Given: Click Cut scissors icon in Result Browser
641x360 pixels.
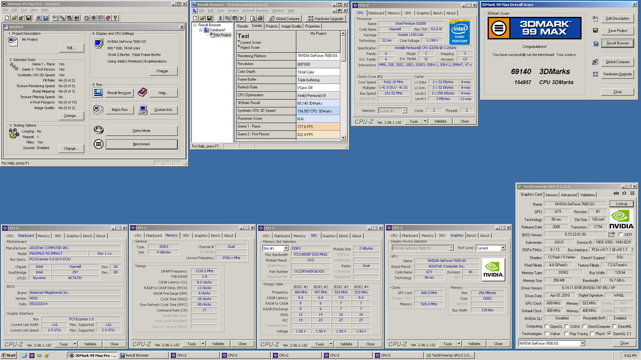Looking at the screenshot, I should pos(220,18).
